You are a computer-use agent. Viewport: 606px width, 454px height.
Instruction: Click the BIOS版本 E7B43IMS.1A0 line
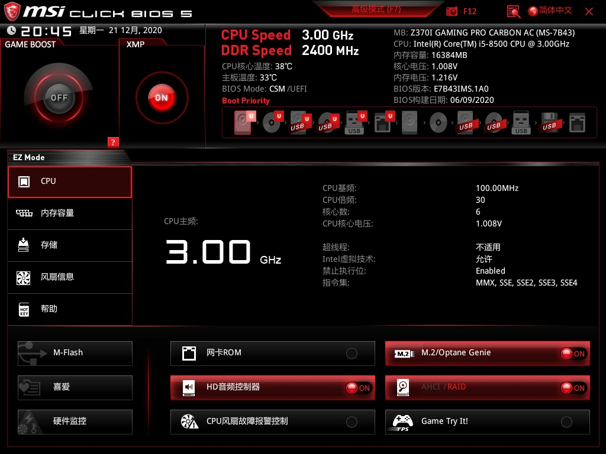[x=441, y=89]
